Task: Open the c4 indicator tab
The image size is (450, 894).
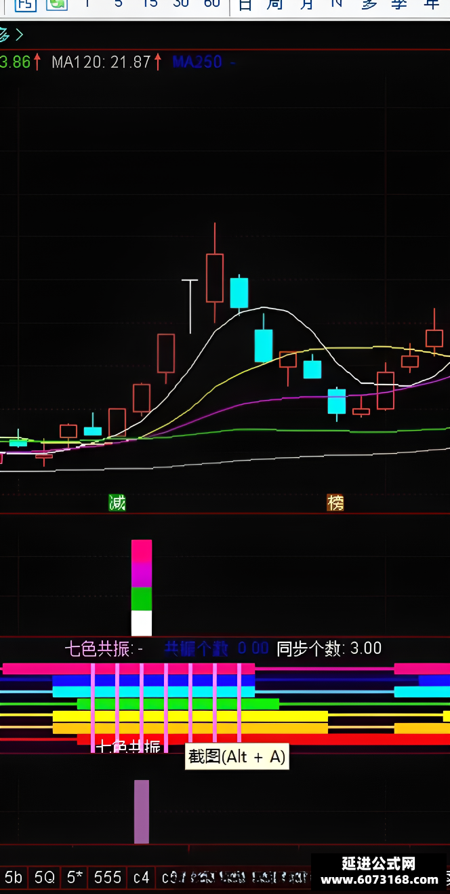Action: click(x=141, y=877)
